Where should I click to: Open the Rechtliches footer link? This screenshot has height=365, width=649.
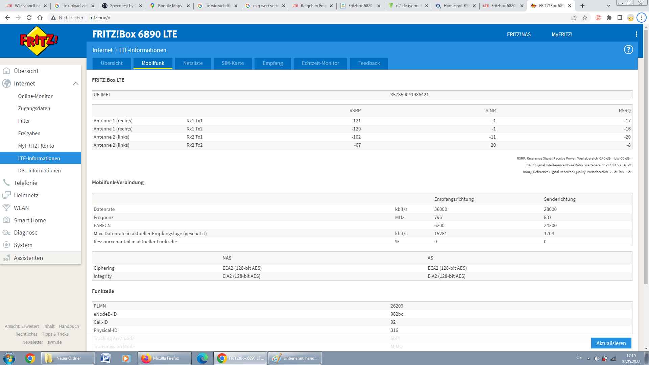pos(27,334)
